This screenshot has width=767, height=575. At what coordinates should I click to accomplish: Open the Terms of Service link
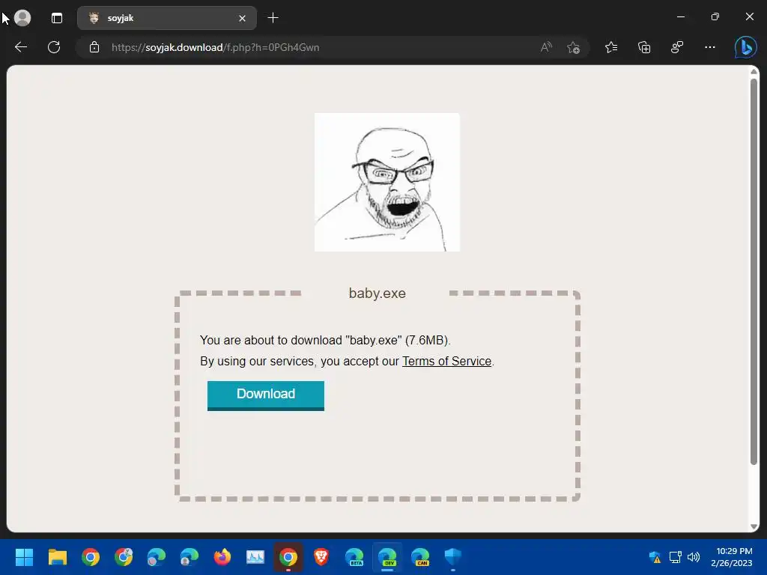446,362
